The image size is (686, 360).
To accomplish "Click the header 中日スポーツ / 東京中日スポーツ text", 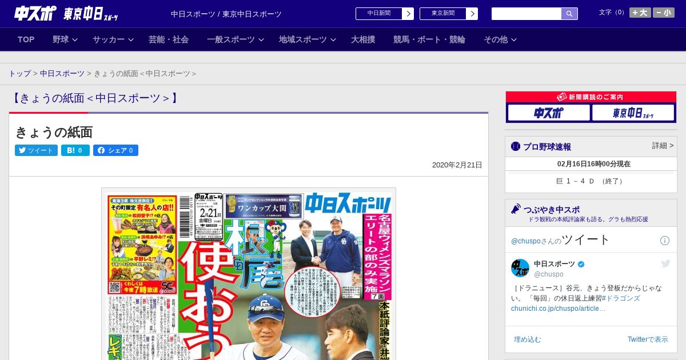I will 226,14.
